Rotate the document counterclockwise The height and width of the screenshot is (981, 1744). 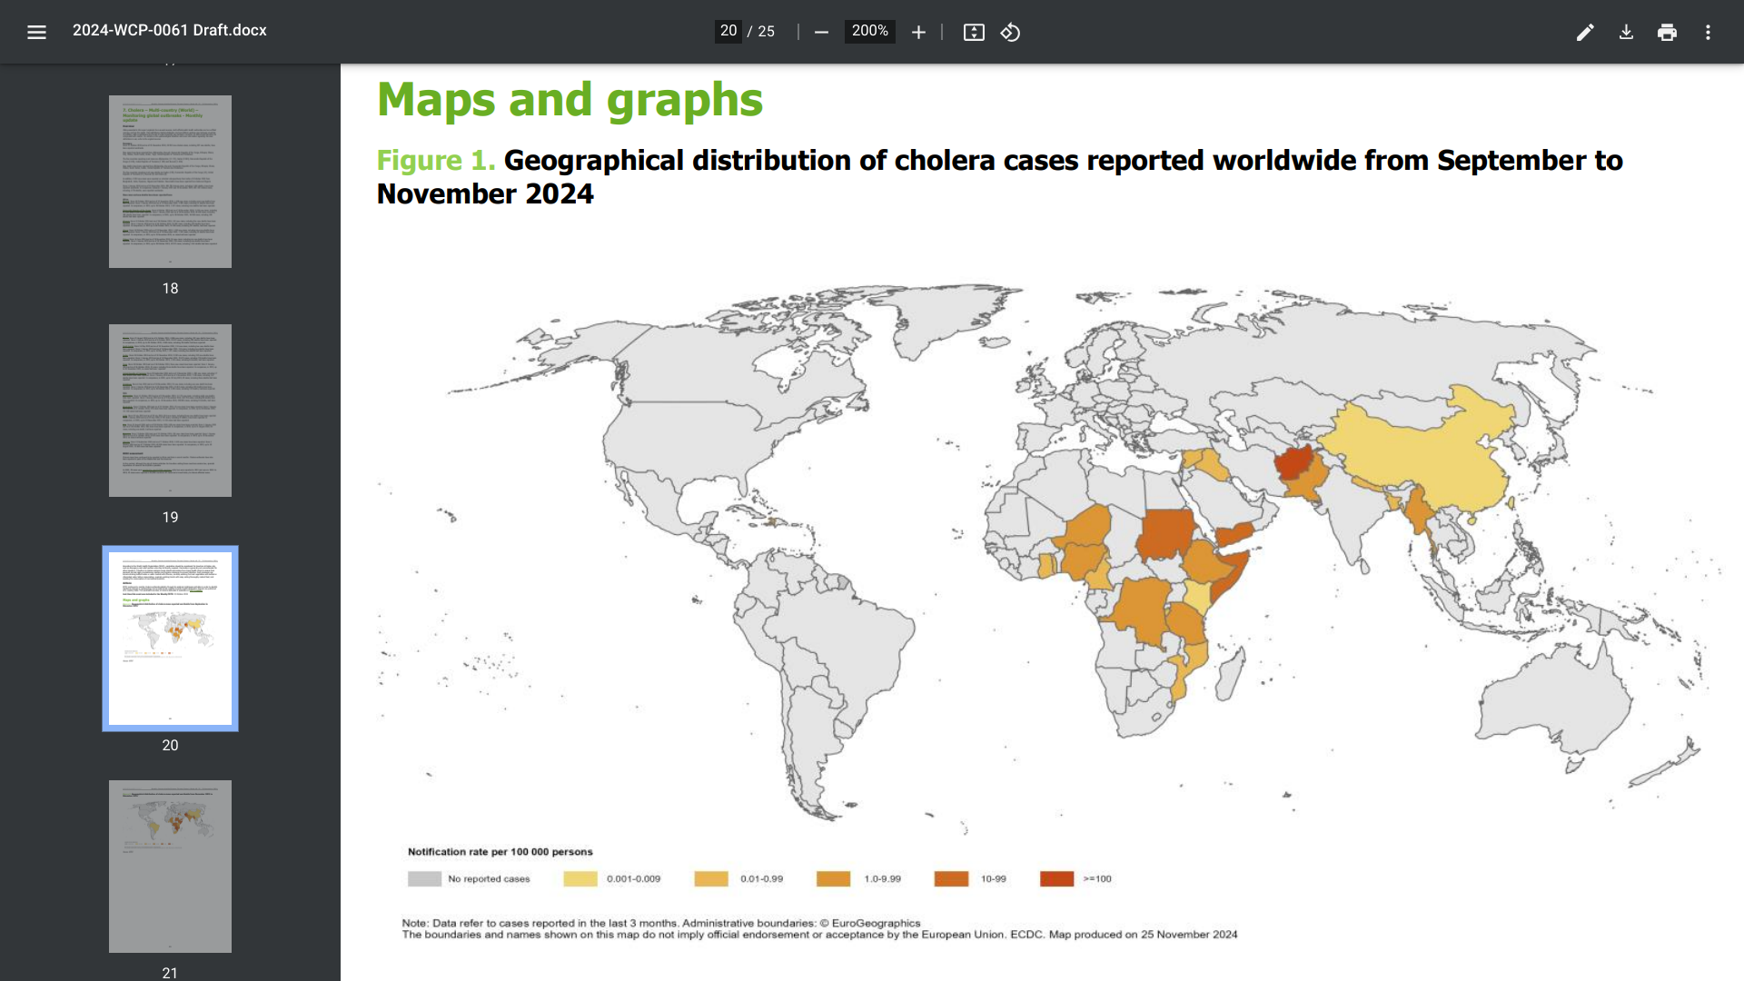point(1010,32)
